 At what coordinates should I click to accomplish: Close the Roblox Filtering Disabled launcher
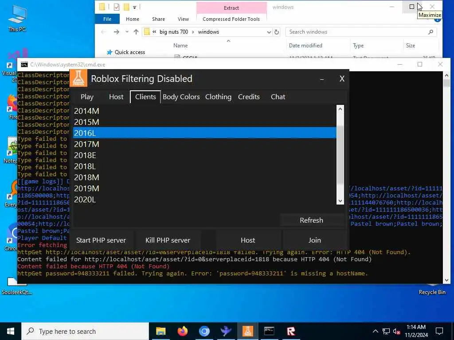(x=342, y=79)
